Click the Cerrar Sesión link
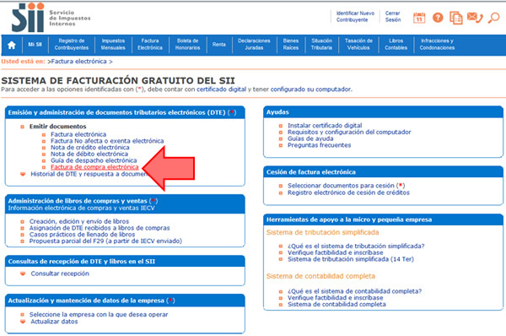 click(x=393, y=17)
